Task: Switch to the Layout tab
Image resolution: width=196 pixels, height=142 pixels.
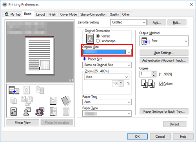Action: point(40,14)
